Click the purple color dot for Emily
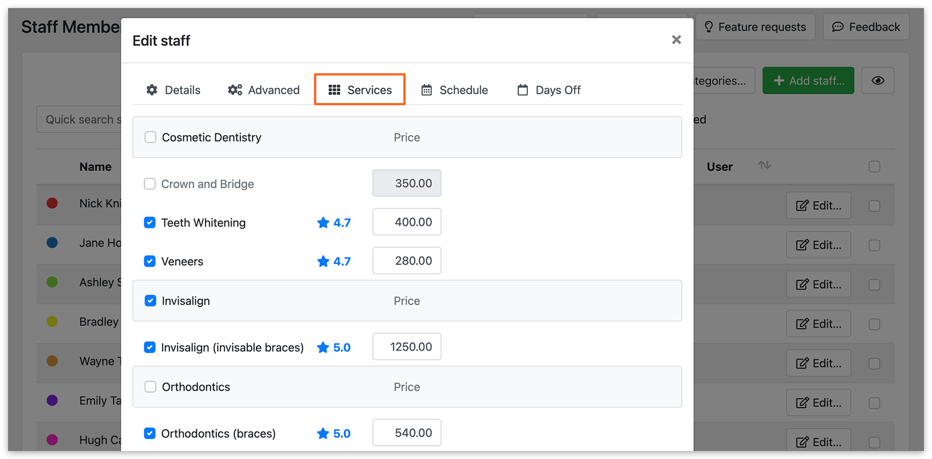This screenshot has width=932, height=459. (52, 401)
